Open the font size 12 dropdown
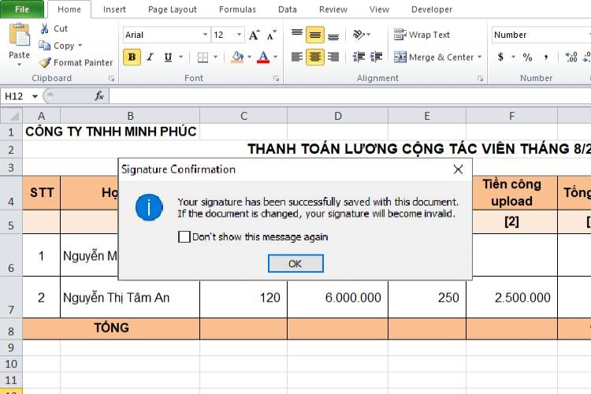This screenshot has width=591, height=394. click(x=239, y=35)
